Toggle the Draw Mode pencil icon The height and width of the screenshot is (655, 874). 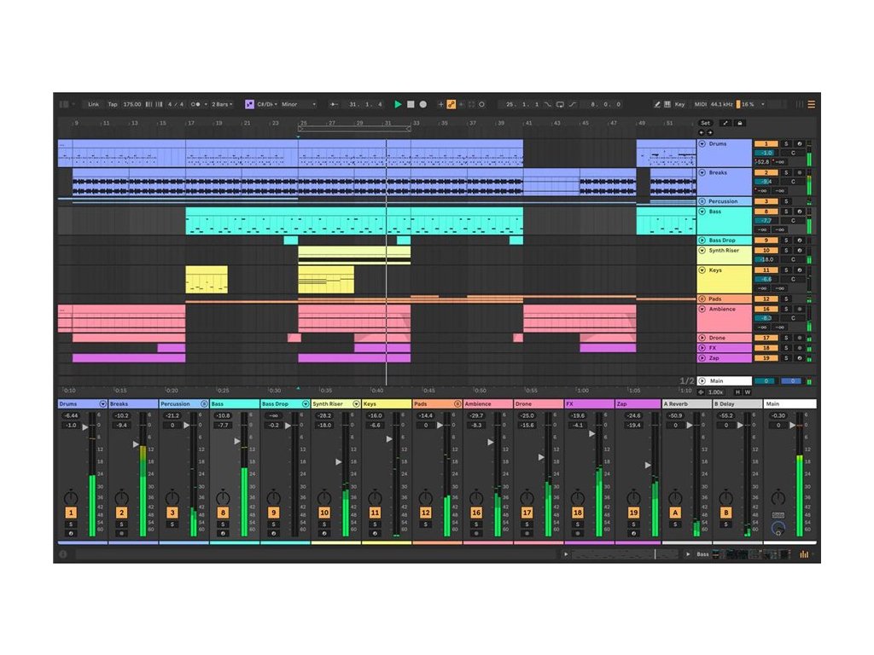click(657, 104)
